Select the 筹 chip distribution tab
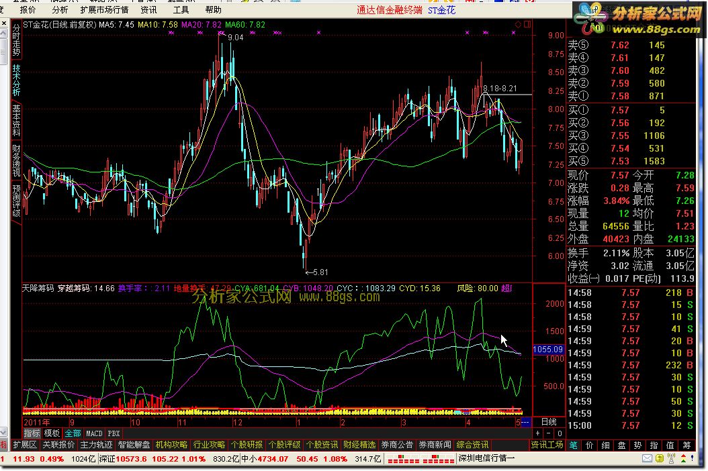The image size is (708, 471). pyautogui.click(x=687, y=446)
